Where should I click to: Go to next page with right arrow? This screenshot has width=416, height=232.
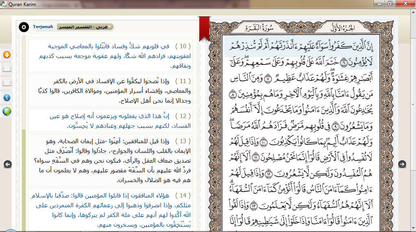pos(402,164)
